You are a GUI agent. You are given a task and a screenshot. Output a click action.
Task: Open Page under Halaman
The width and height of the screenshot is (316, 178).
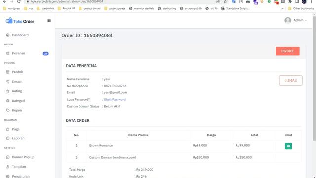[x=16, y=129]
